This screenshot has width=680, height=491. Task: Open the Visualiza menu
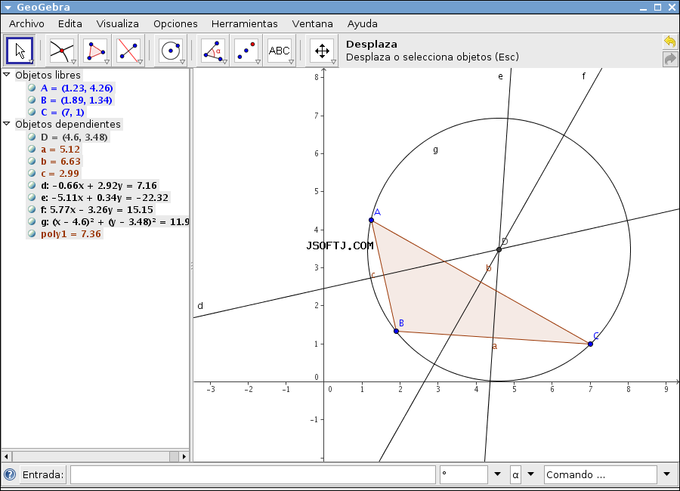pos(118,24)
